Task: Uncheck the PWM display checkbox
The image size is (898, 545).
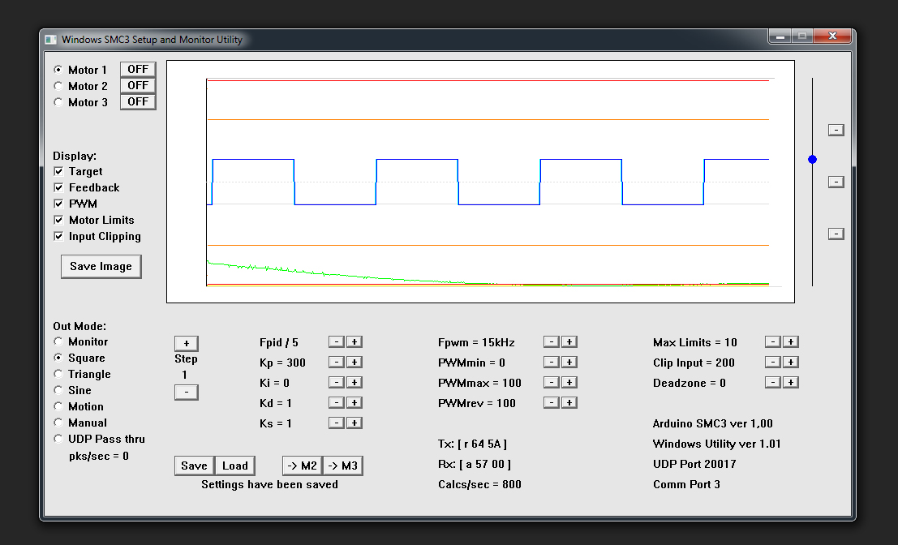Action: point(58,204)
